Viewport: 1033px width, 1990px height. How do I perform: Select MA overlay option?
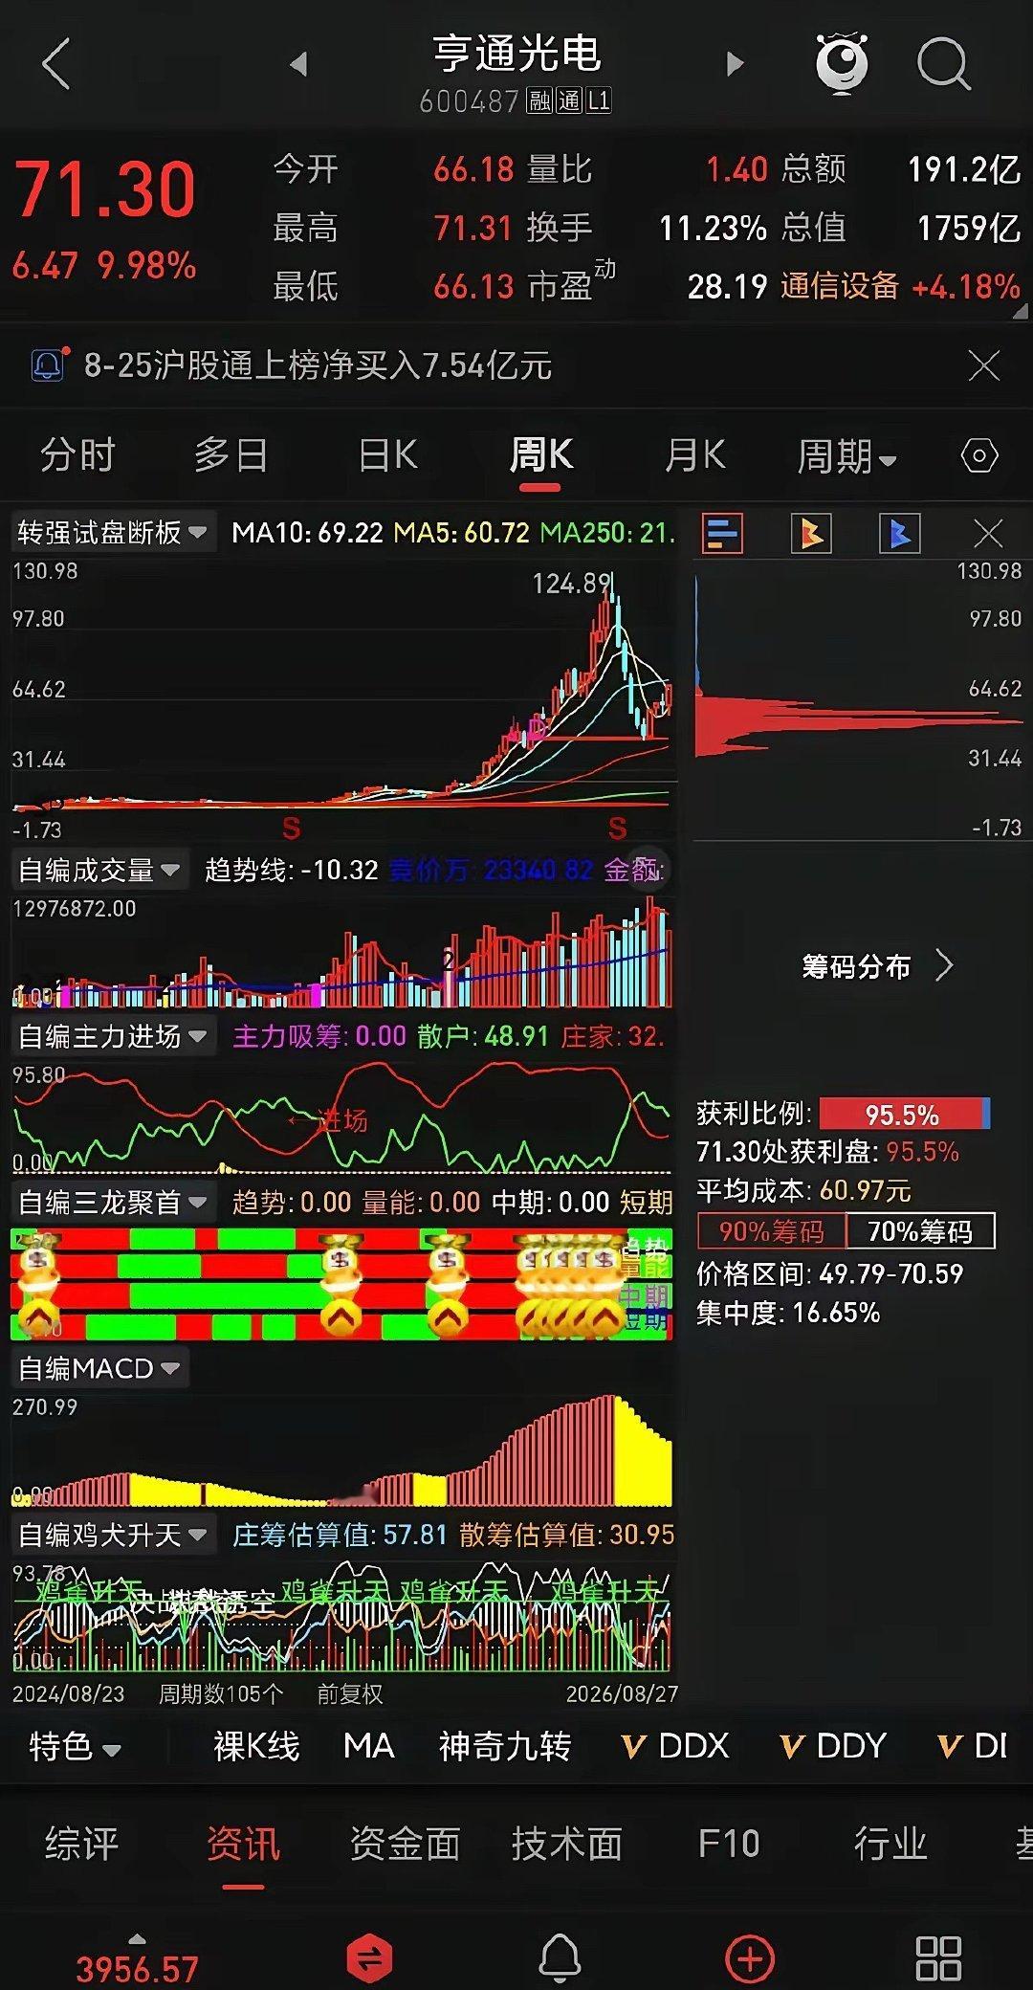(368, 1747)
